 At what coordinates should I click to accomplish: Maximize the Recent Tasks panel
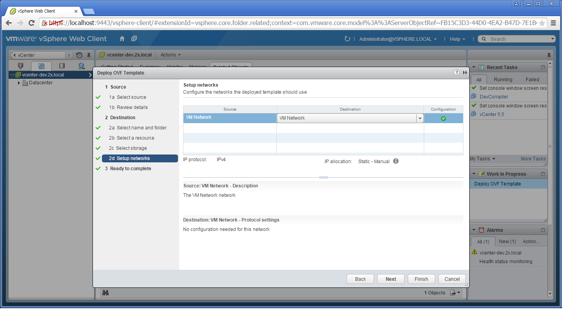coord(543,67)
